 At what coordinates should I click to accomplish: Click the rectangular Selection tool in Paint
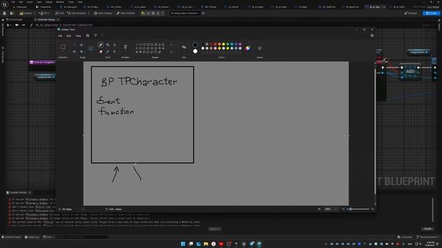[x=63, y=47]
